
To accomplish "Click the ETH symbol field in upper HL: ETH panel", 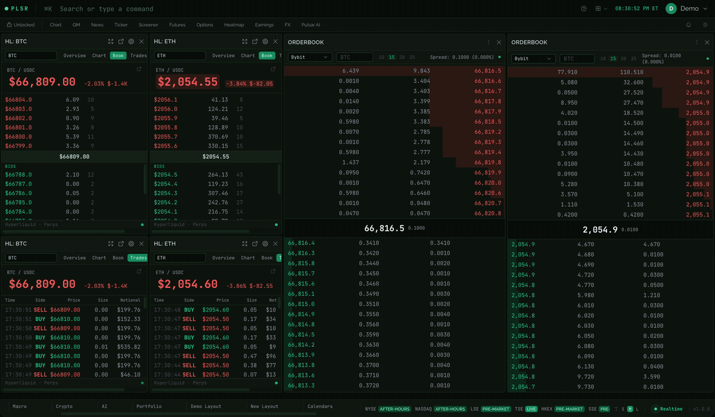I will coord(180,55).
